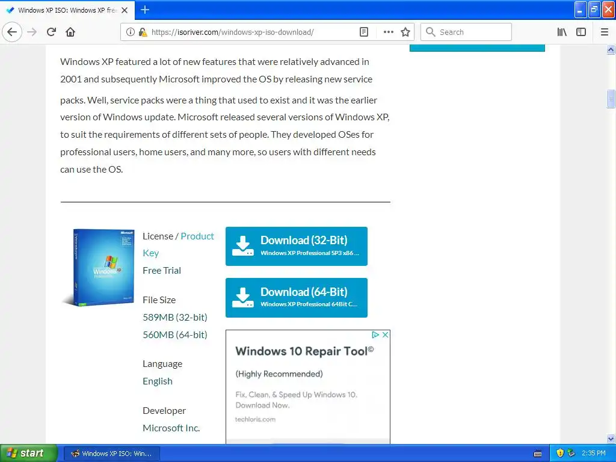
Task: Click the padlock warning security icon
Action: [143, 32]
